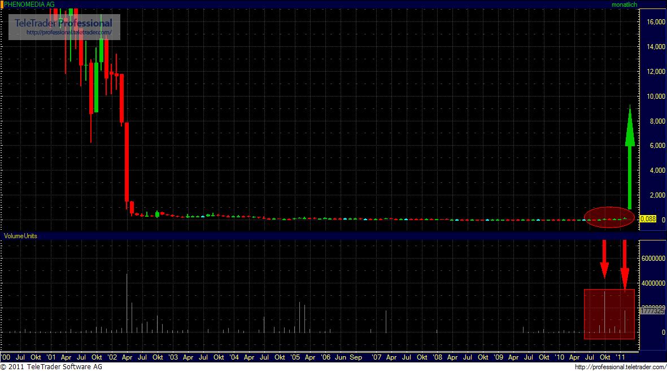Click the red shaded rectangle on volume panel
667x372 pixels.
coord(609,313)
